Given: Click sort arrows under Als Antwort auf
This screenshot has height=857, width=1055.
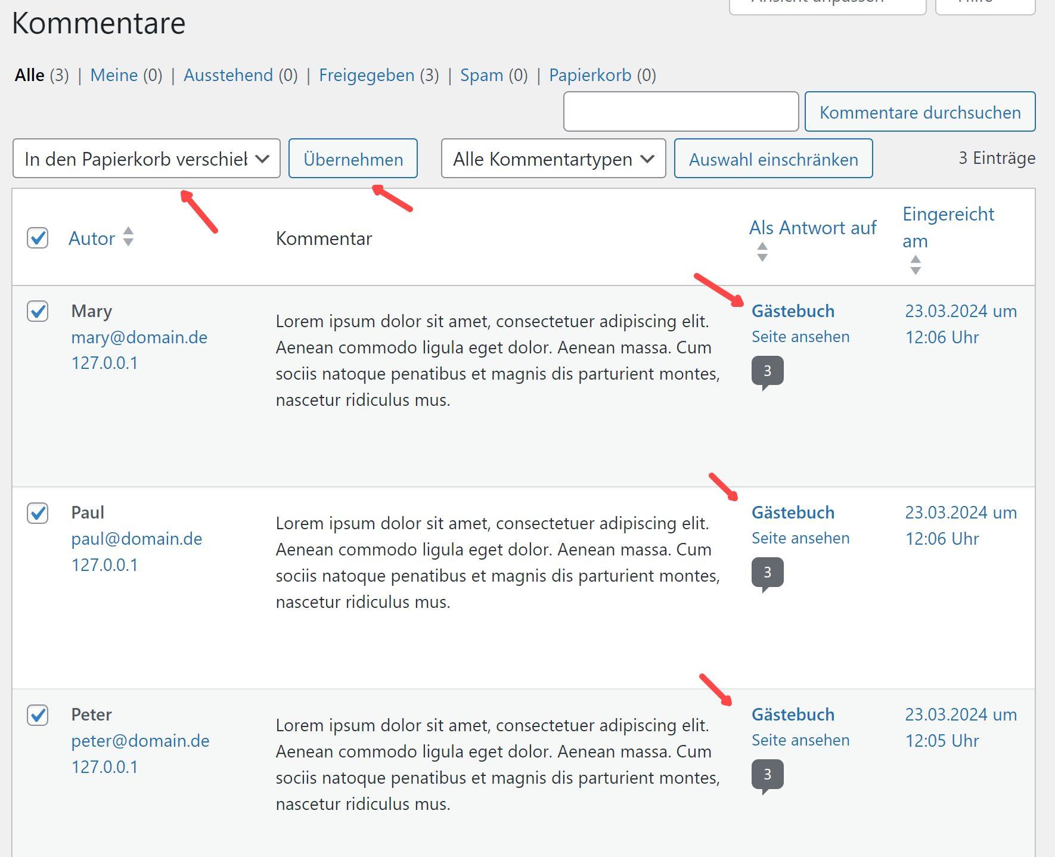Looking at the screenshot, I should 762,252.
